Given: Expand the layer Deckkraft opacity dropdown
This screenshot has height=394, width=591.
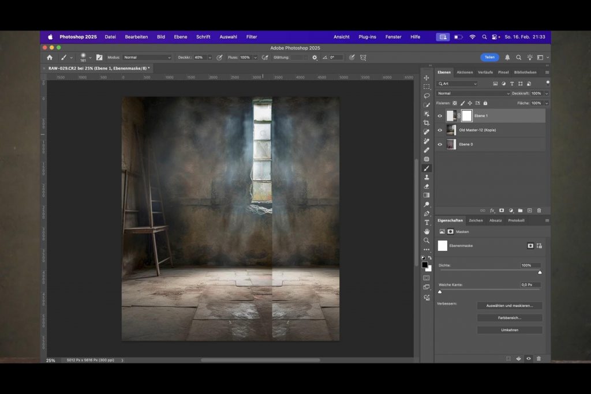Looking at the screenshot, I should (x=547, y=93).
